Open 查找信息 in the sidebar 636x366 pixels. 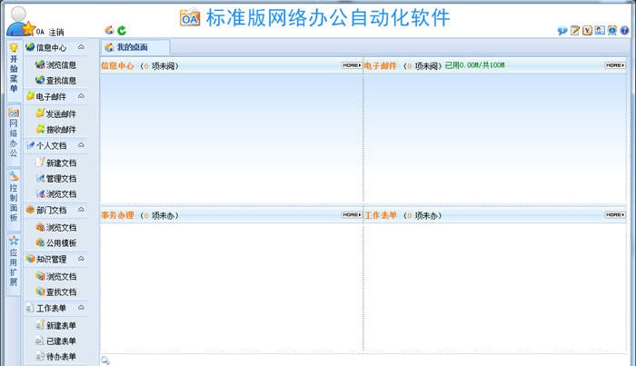tap(56, 80)
